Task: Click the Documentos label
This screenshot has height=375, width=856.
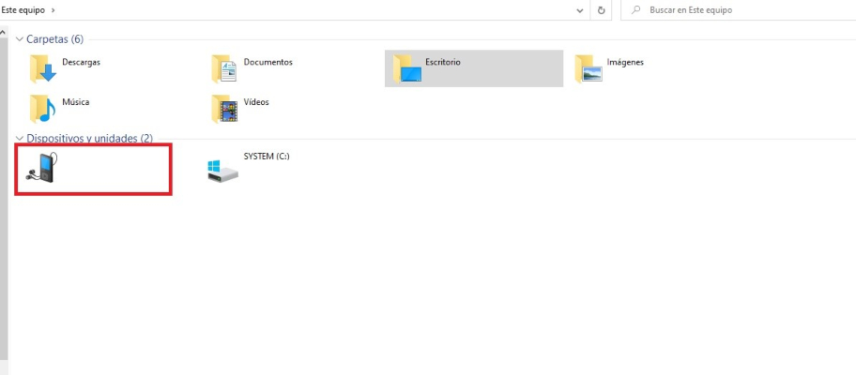Action: pyautogui.click(x=268, y=62)
